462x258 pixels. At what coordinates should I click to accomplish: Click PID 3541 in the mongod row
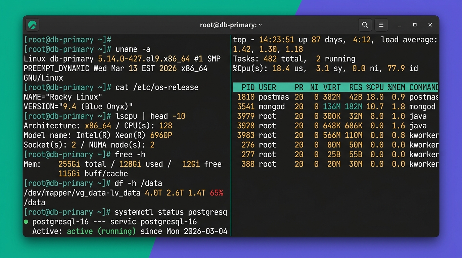pos(246,107)
